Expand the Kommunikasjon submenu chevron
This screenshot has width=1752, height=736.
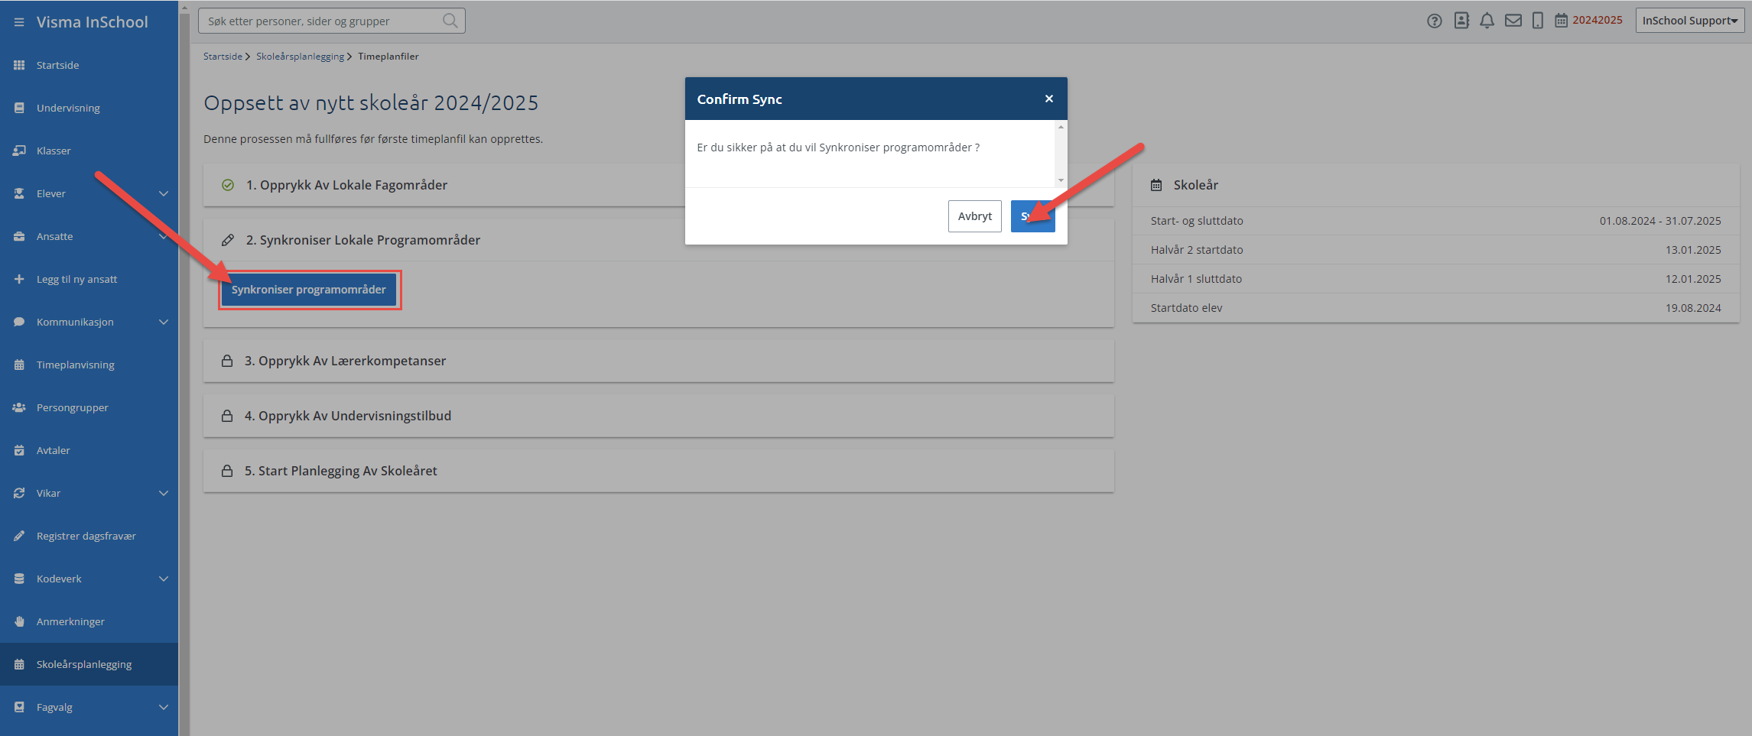click(163, 322)
